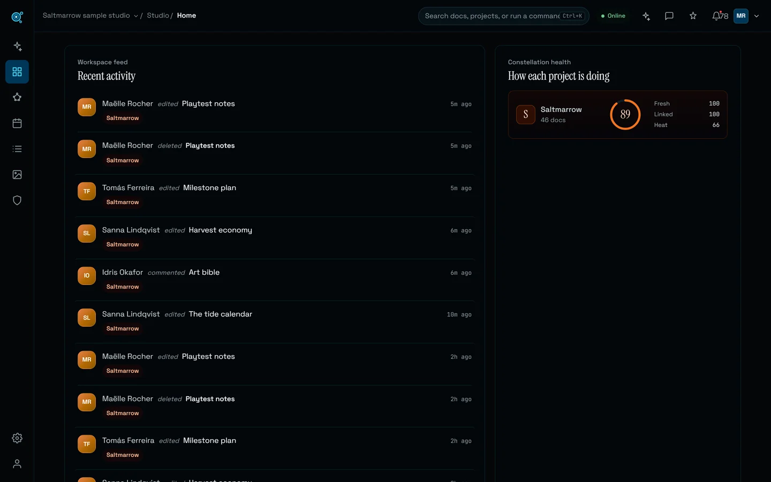Expand the account menu chevron beside the MR avatar
The image size is (771, 482).
pyautogui.click(x=757, y=16)
